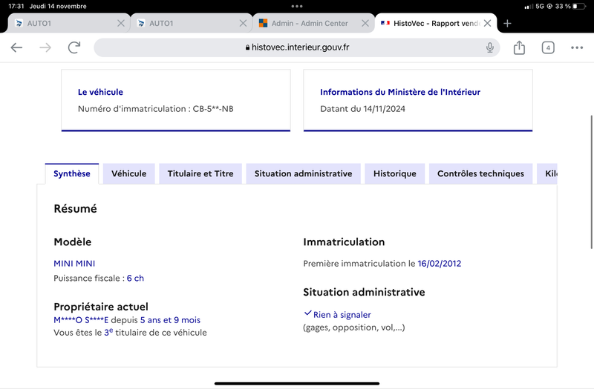
Task: Click the Le véhicule card heading
Action: [100, 92]
